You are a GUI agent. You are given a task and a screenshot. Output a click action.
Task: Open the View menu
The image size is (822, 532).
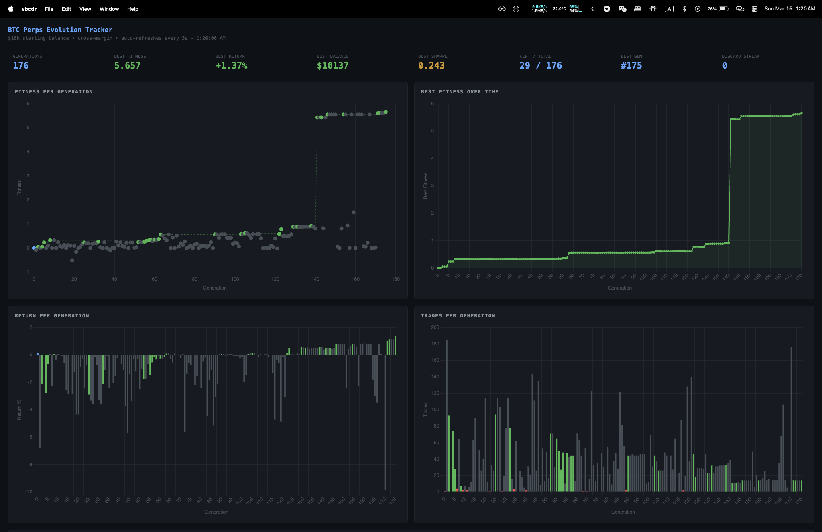(85, 9)
